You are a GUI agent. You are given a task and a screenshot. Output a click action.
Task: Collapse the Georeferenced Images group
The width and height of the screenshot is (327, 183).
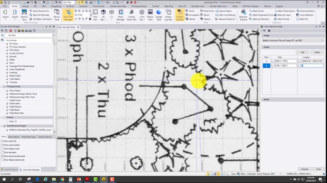(1, 126)
